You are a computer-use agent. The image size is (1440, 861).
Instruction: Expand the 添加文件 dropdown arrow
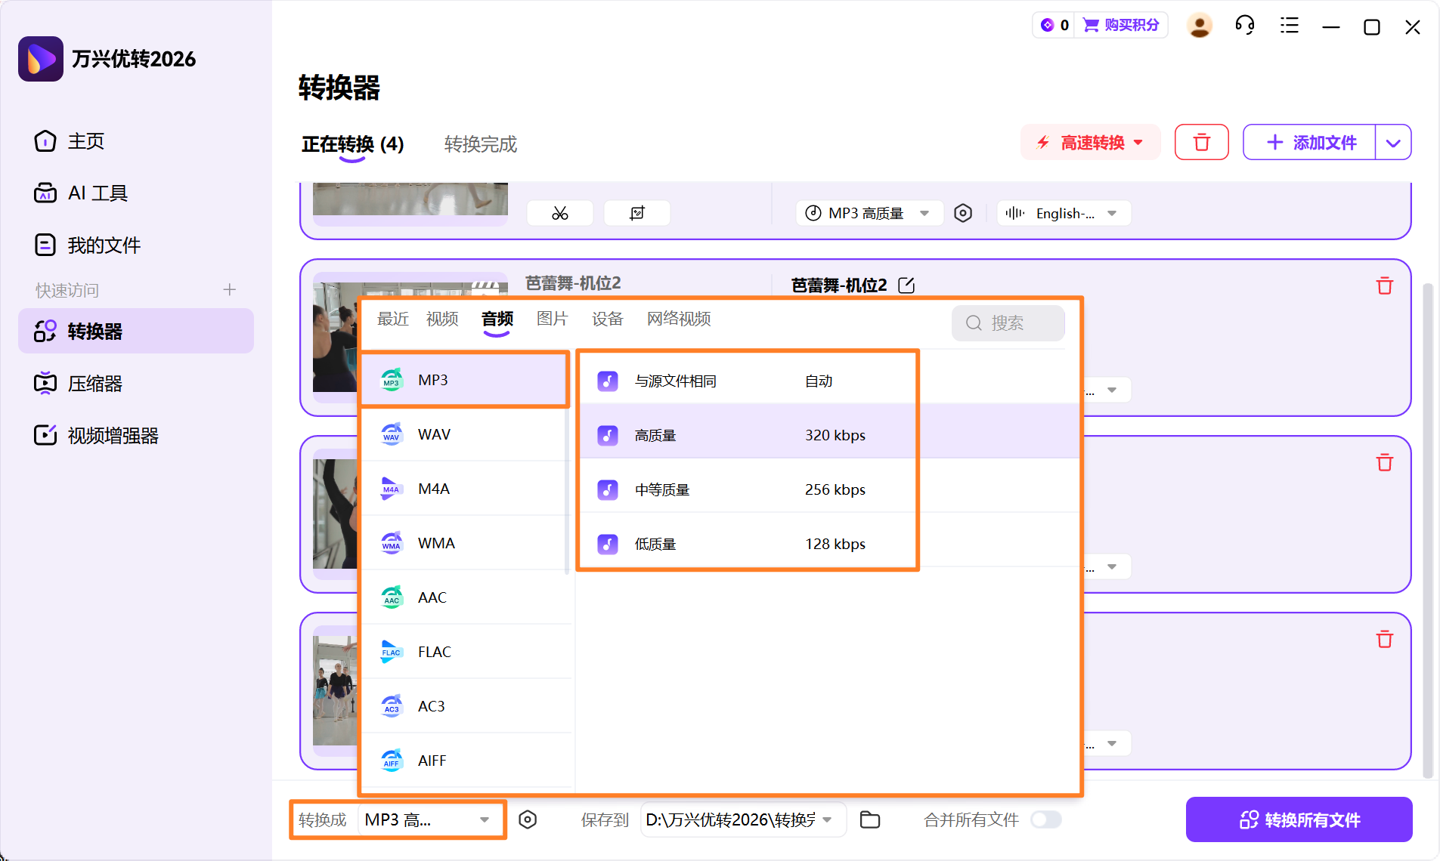(1394, 142)
